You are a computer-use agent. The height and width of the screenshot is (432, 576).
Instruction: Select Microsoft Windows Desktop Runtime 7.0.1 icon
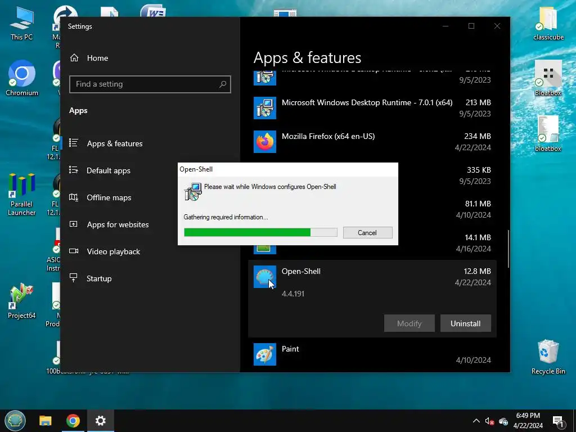[x=264, y=108]
